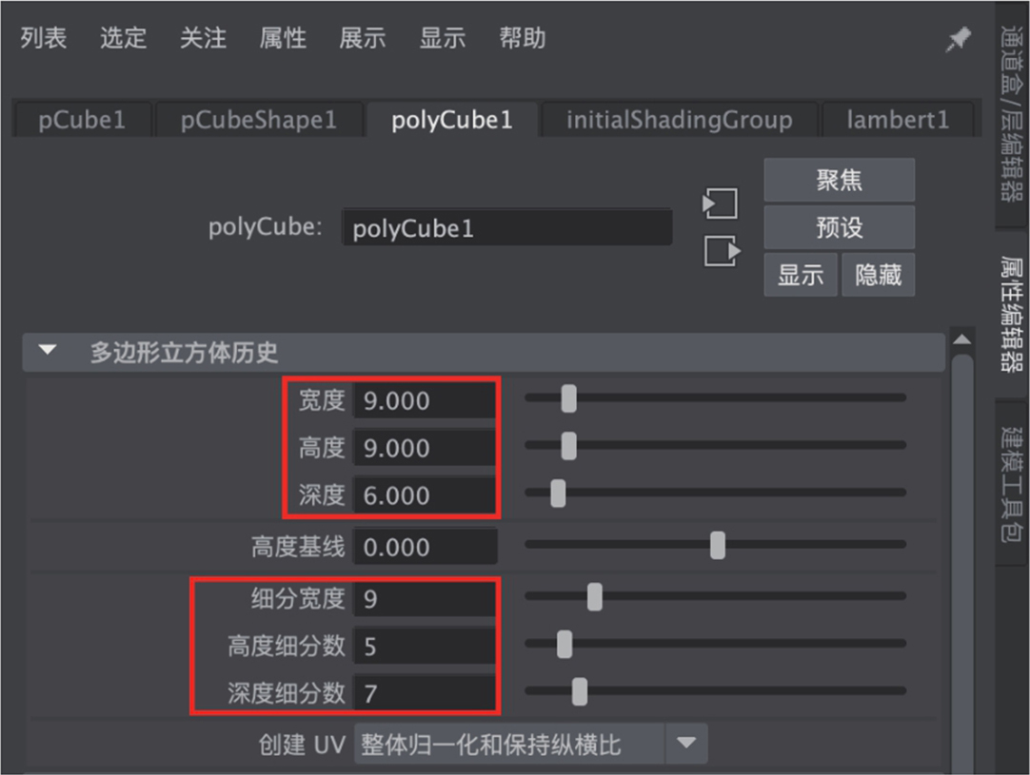Click the scrollbar up arrow

961,339
